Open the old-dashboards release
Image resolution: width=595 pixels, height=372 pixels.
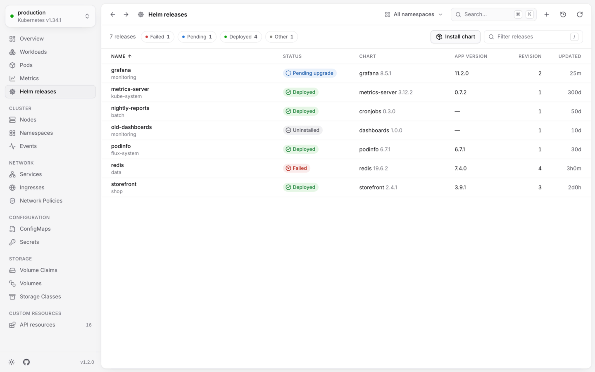(x=346, y=131)
